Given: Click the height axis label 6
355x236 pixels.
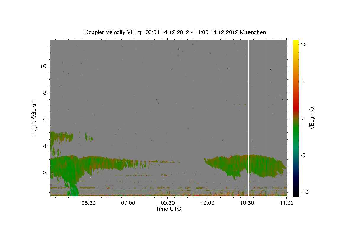Looking at the screenshot, I should [45, 119].
